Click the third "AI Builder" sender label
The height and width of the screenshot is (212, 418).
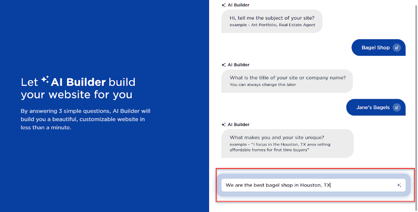[x=238, y=125]
